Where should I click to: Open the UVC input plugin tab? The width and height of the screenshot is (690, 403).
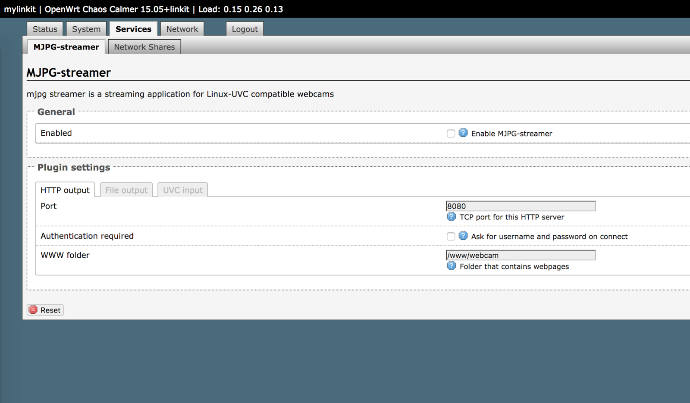(183, 190)
